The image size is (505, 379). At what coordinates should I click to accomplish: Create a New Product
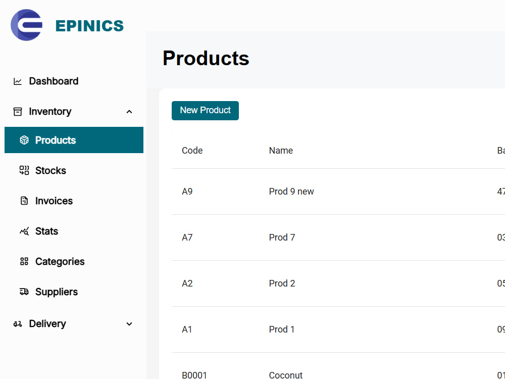pyautogui.click(x=205, y=111)
